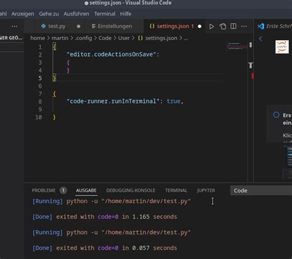Open the Hilfe menu

(x=126, y=14)
